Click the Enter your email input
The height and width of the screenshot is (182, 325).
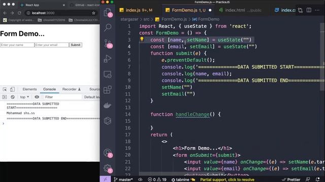(x=52, y=45)
